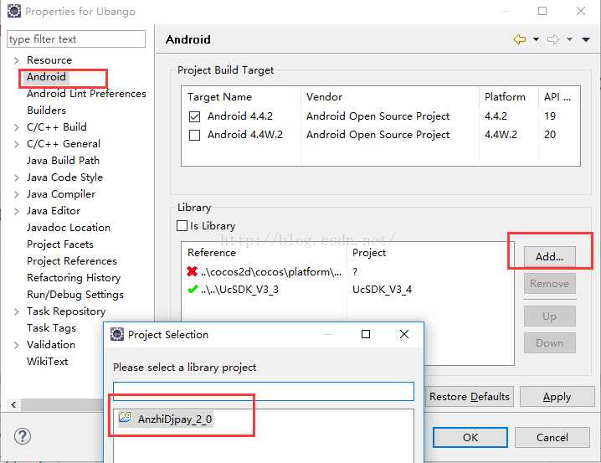Screen dimensions: 601x463
Task: Check the Android 4.4.2 target checkbox
Action: (x=195, y=116)
